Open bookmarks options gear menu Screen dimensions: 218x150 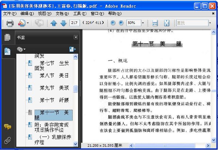(21, 49)
